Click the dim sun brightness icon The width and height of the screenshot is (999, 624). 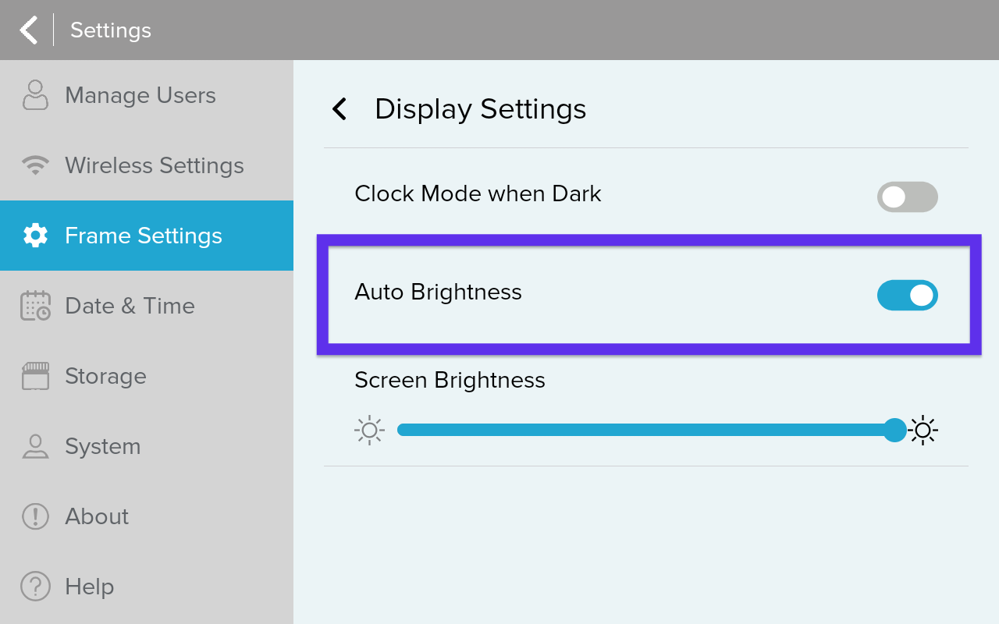[x=369, y=430]
